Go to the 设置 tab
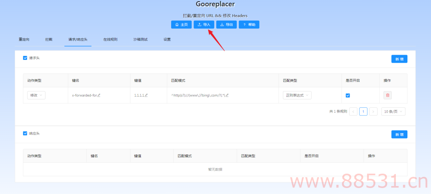The width and height of the screenshot is (431, 194). click(x=167, y=39)
